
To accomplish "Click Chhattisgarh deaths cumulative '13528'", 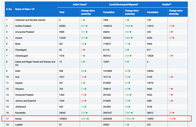I will coord(150,56).
